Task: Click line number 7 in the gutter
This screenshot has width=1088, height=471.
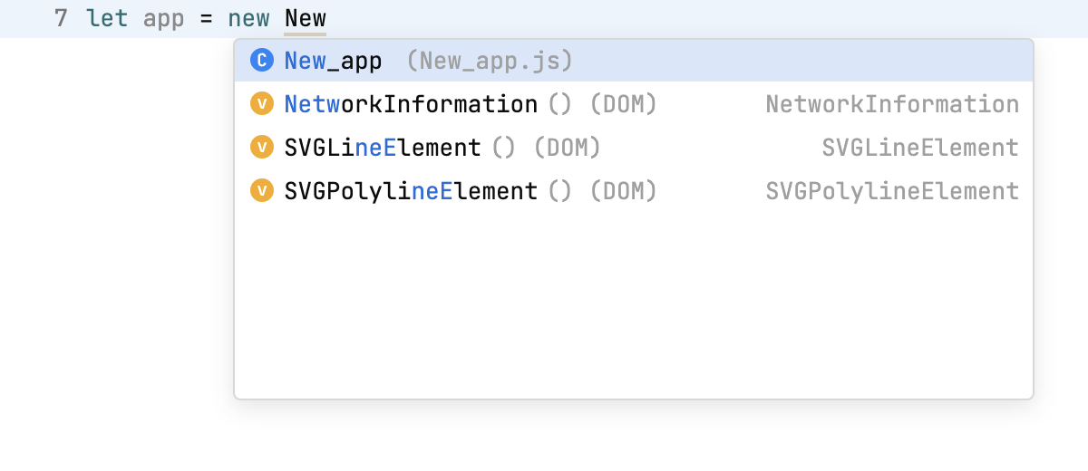Action: pos(61,18)
